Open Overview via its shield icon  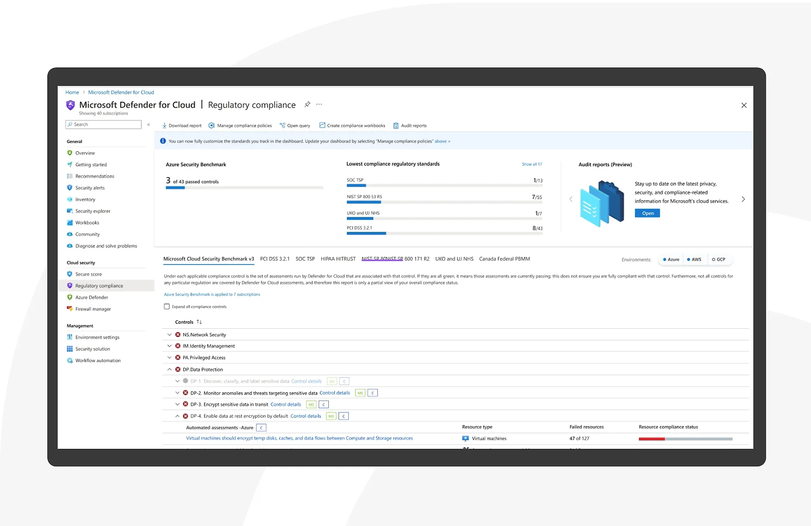coord(70,153)
